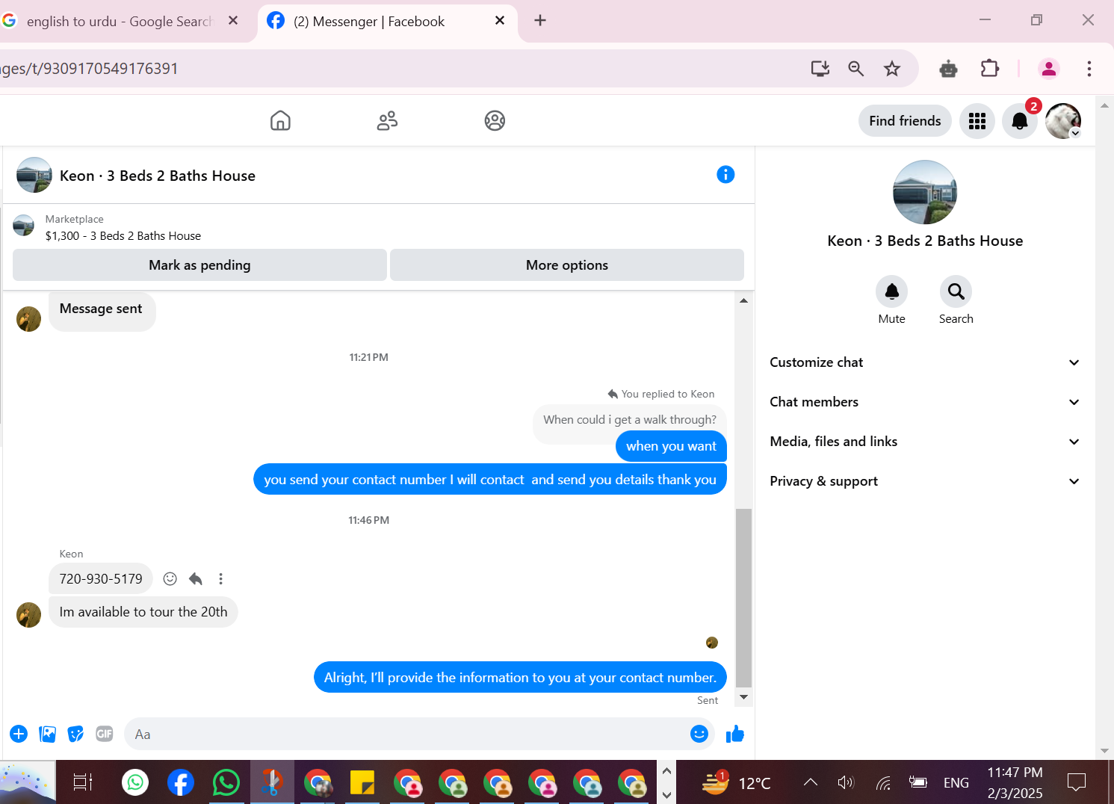Open Task View on the taskbar
The width and height of the screenshot is (1114, 804).
tap(83, 782)
